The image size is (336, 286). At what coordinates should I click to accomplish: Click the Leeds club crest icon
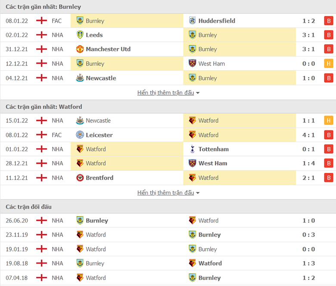coord(80,35)
